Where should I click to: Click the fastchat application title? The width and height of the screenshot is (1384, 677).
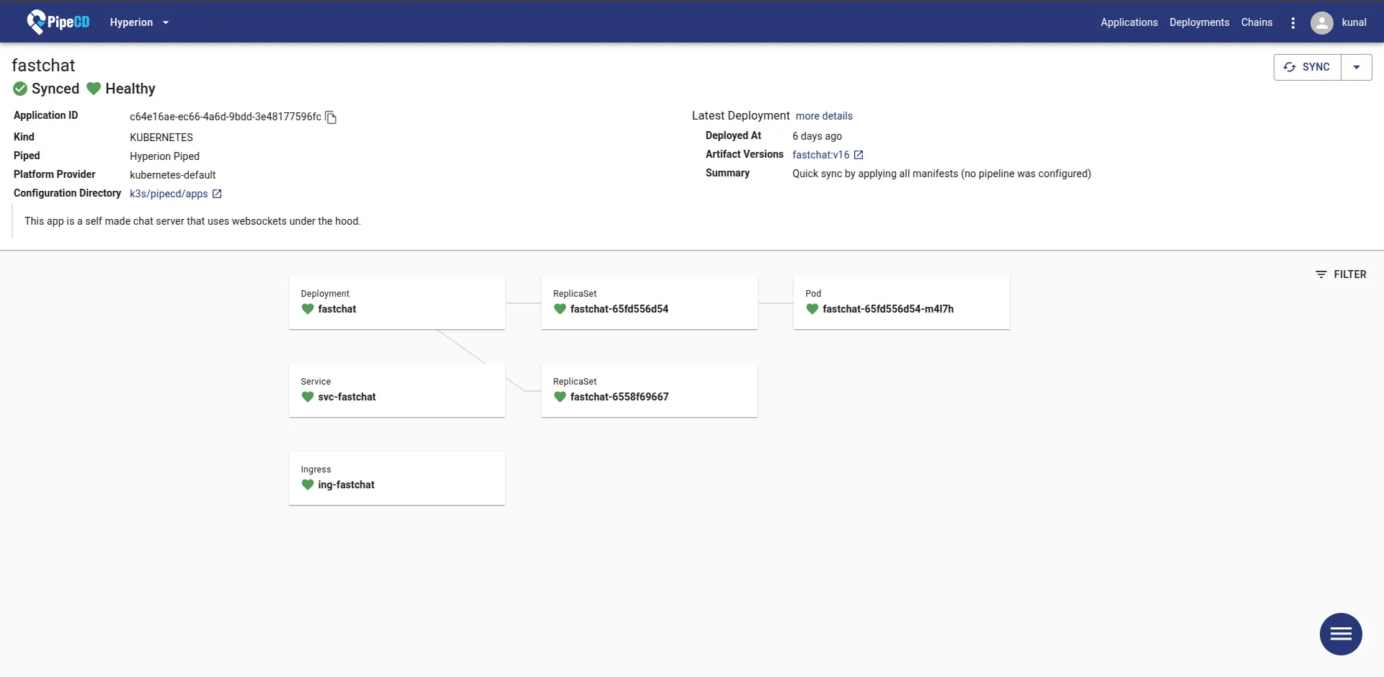coord(43,66)
